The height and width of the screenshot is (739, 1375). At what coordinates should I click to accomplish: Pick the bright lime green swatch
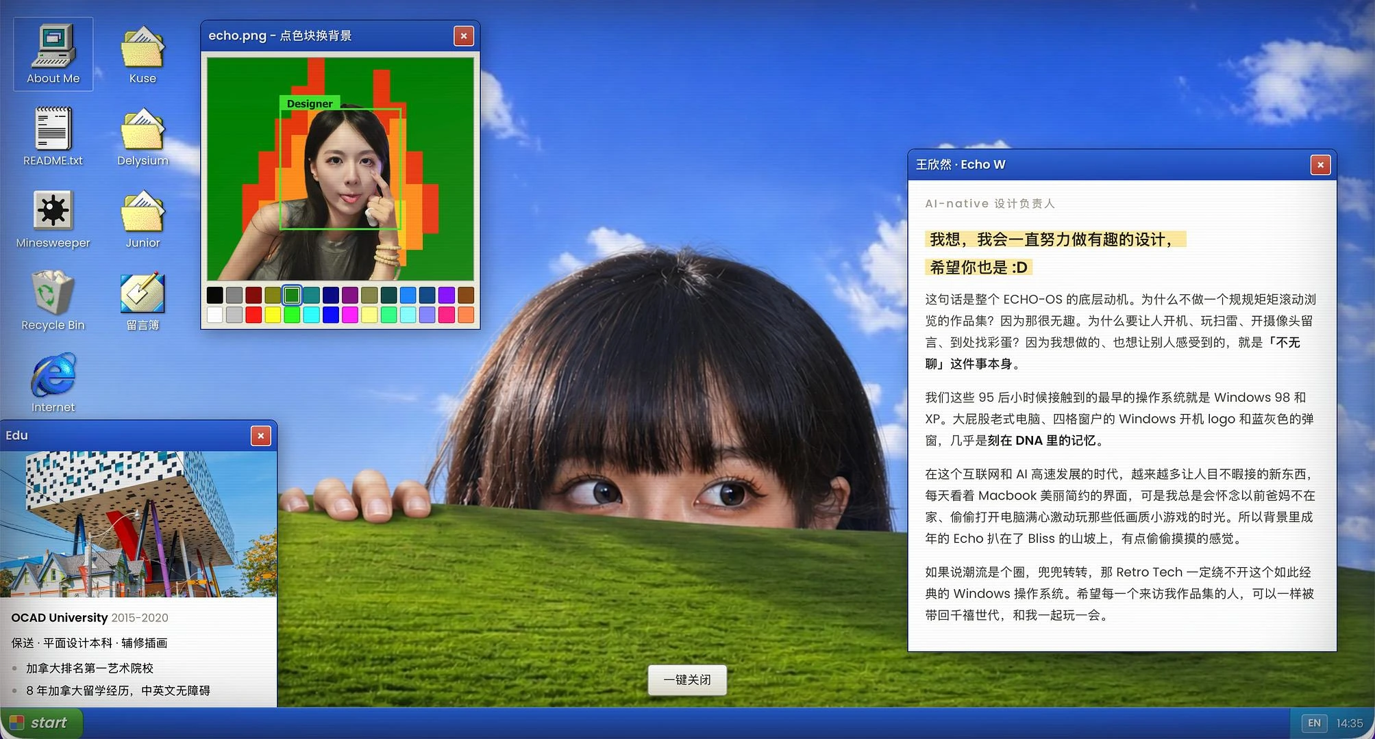[x=292, y=315]
